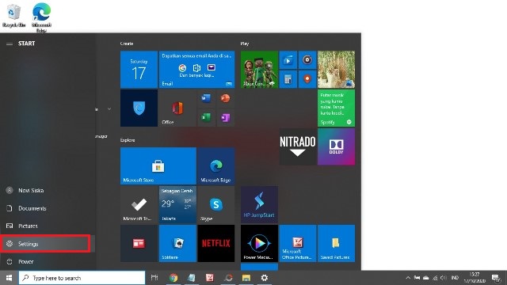This screenshot has height=285, width=507.
Task: Open the Novi Siska user account entry
Action: click(48, 190)
